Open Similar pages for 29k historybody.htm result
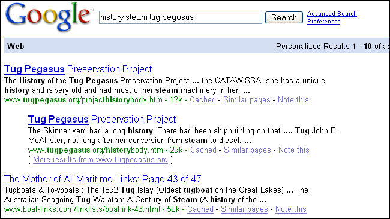390x219 pixels. [x=247, y=150]
